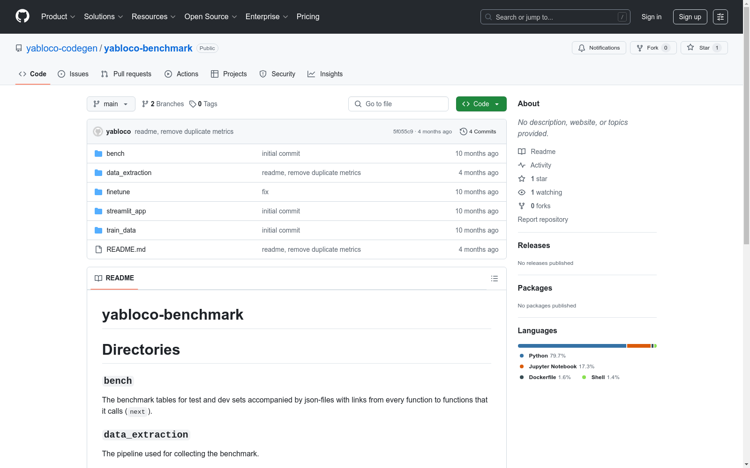This screenshot has width=750, height=468.
Task: Click the Star icon in Star button
Action: coord(690,47)
